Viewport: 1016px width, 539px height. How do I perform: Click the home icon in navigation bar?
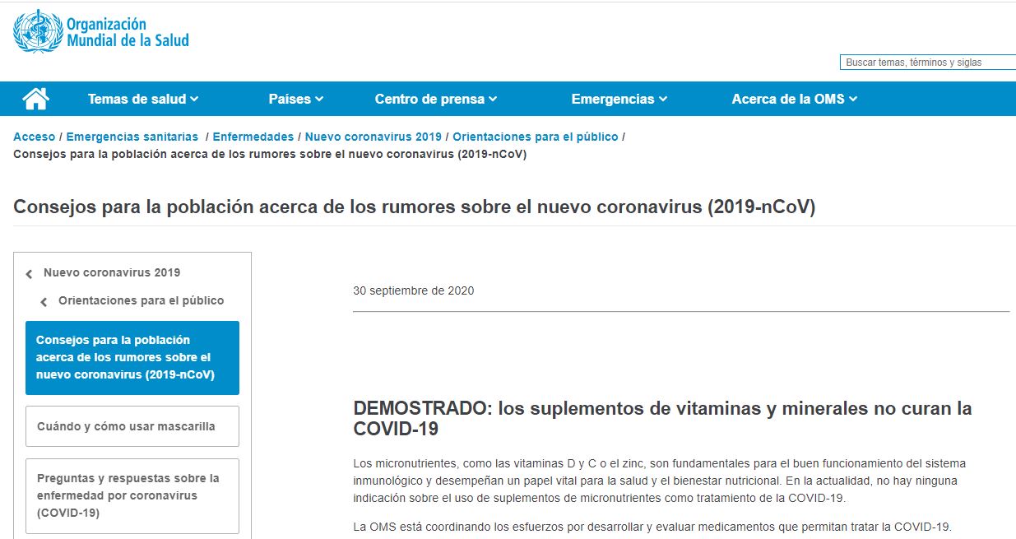click(35, 99)
